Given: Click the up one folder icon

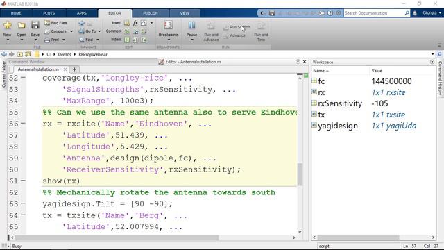Looking at the screenshot, I should tap(19, 54).
